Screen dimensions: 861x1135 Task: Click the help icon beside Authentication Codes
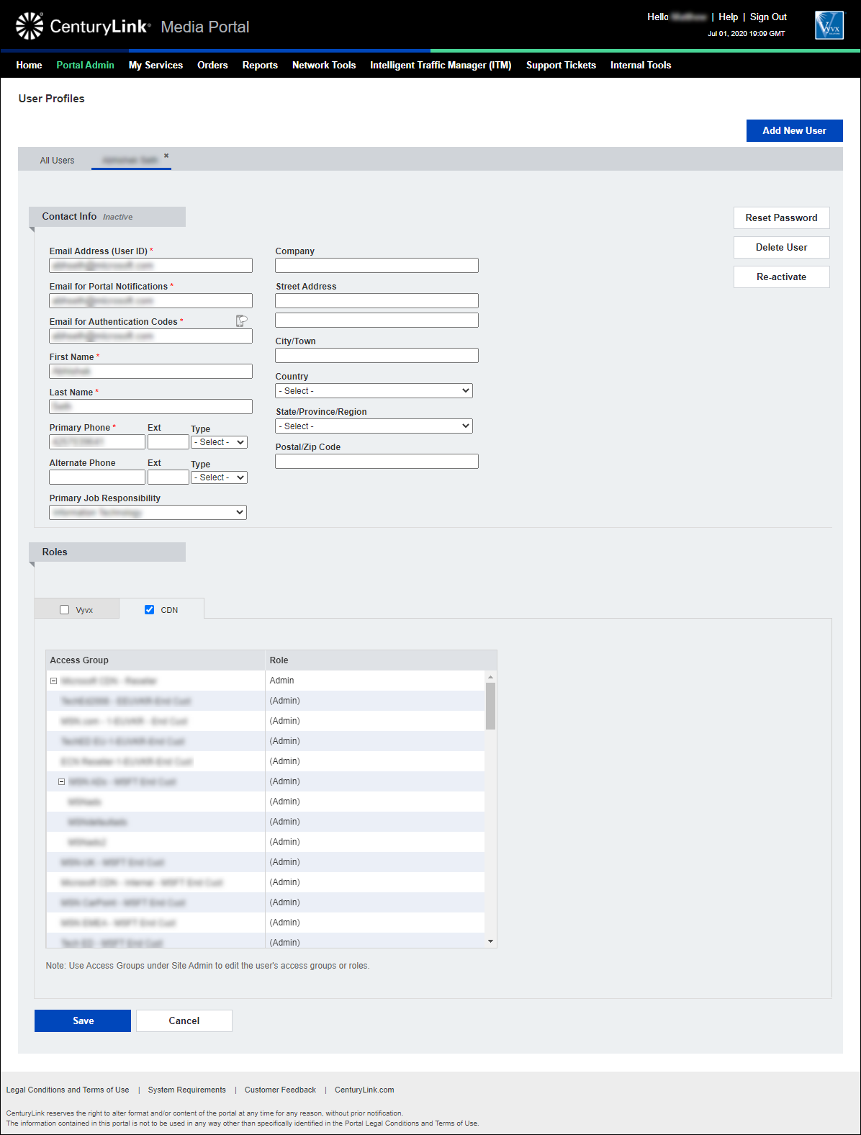click(242, 321)
